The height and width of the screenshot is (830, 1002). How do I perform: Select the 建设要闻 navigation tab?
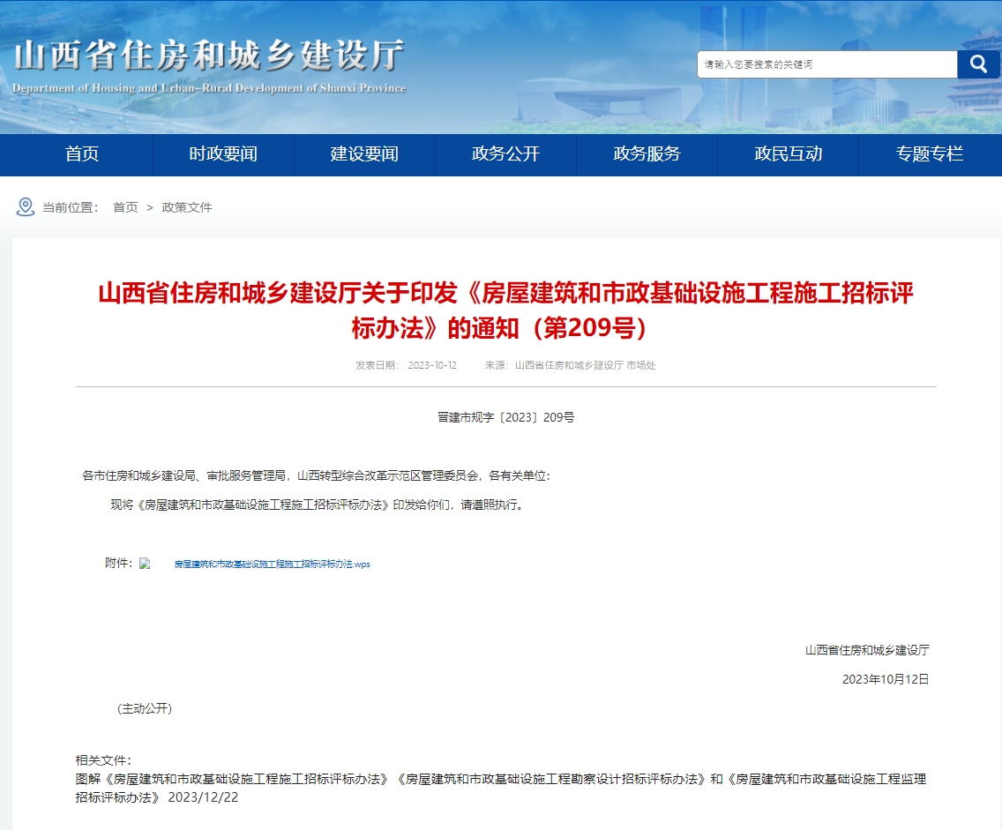point(364,154)
